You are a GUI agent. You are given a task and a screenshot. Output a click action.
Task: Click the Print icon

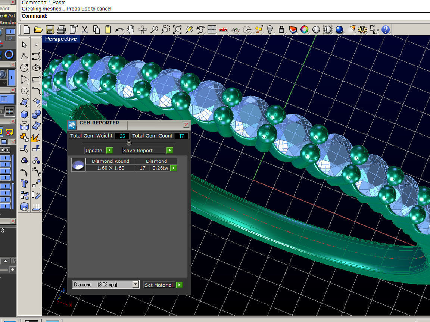tap(62, 29)
